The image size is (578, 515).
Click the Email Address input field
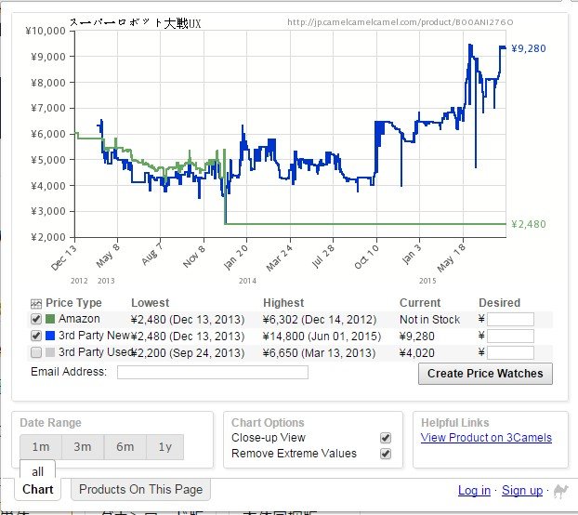tap(212, 373)
